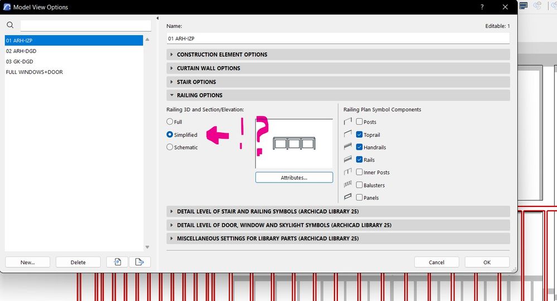Click the export options icon button
The width and height of the screenshot is (557, 301).
139,262
